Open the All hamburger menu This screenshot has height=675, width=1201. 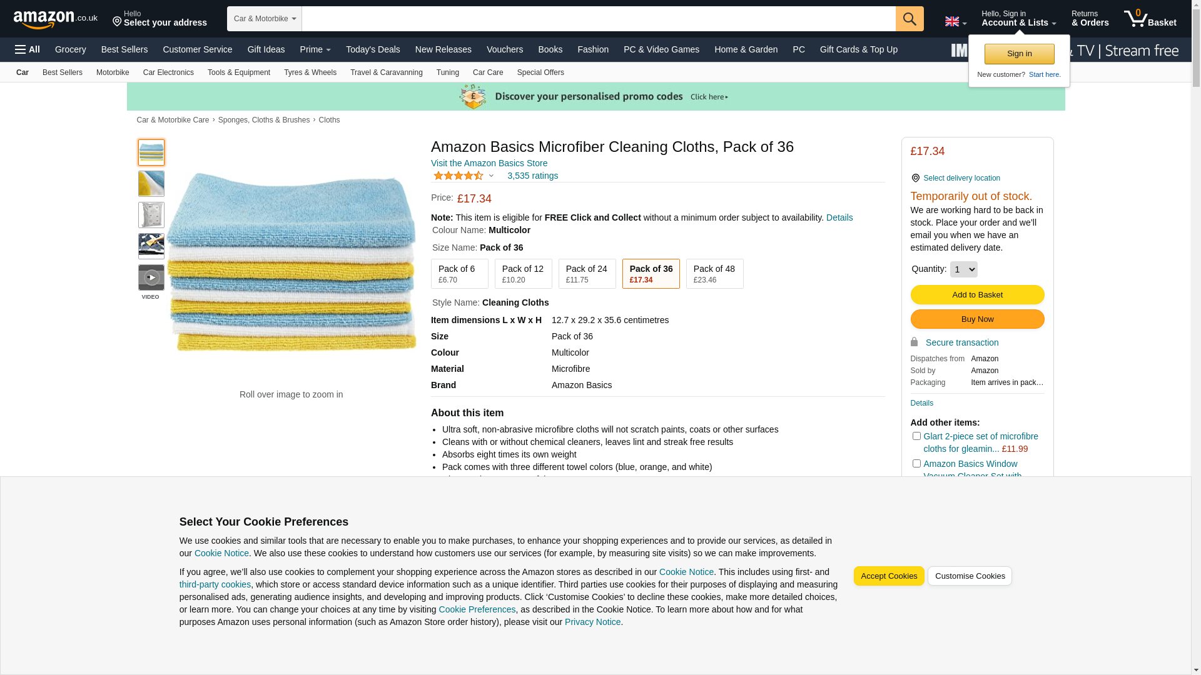coord(28,49)
